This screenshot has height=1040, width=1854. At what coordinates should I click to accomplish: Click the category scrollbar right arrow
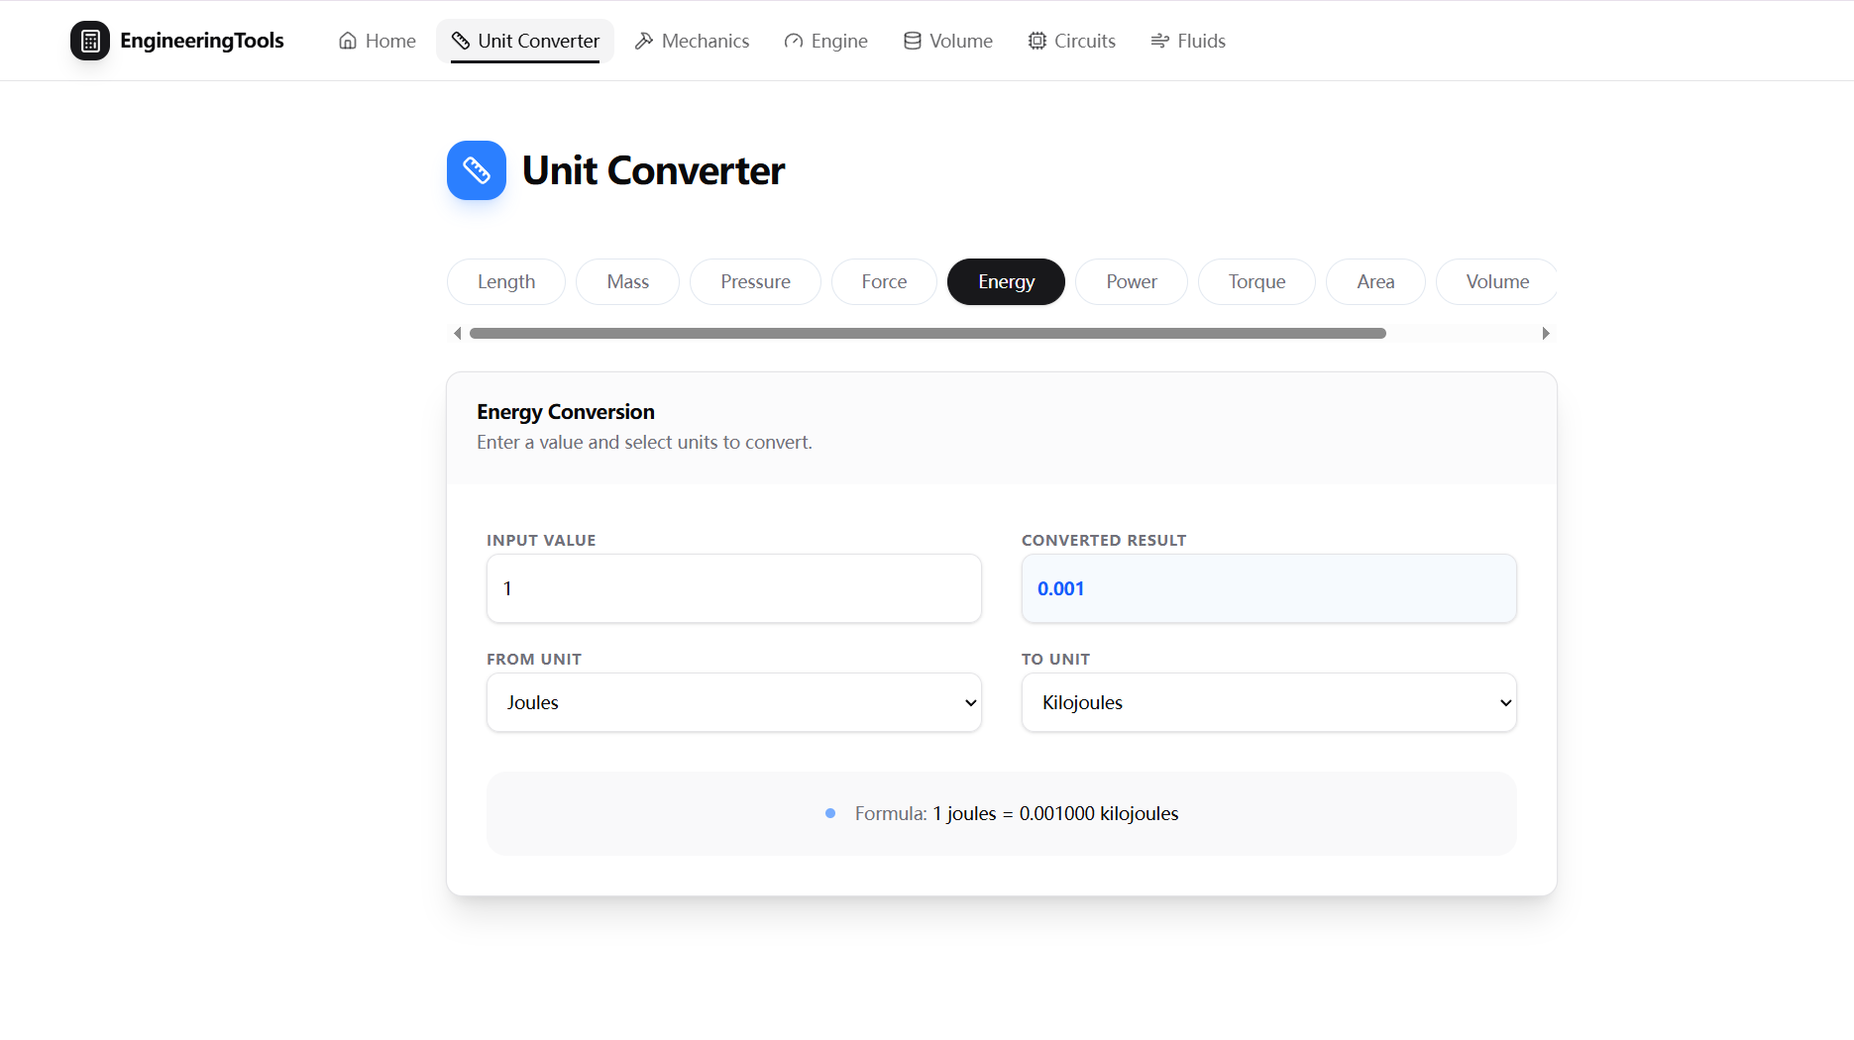(1546, 333)
